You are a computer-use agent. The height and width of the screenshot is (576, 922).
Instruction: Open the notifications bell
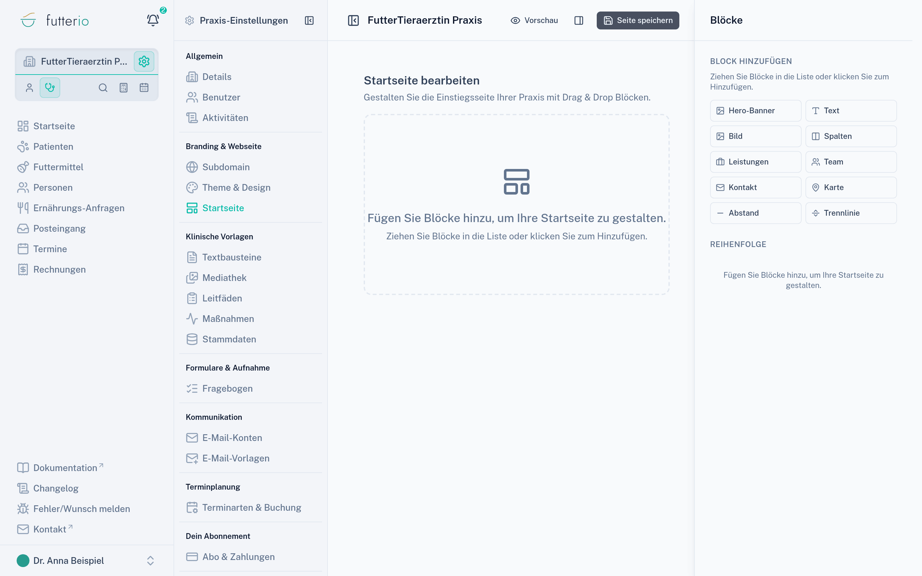(x=153, y=20)
